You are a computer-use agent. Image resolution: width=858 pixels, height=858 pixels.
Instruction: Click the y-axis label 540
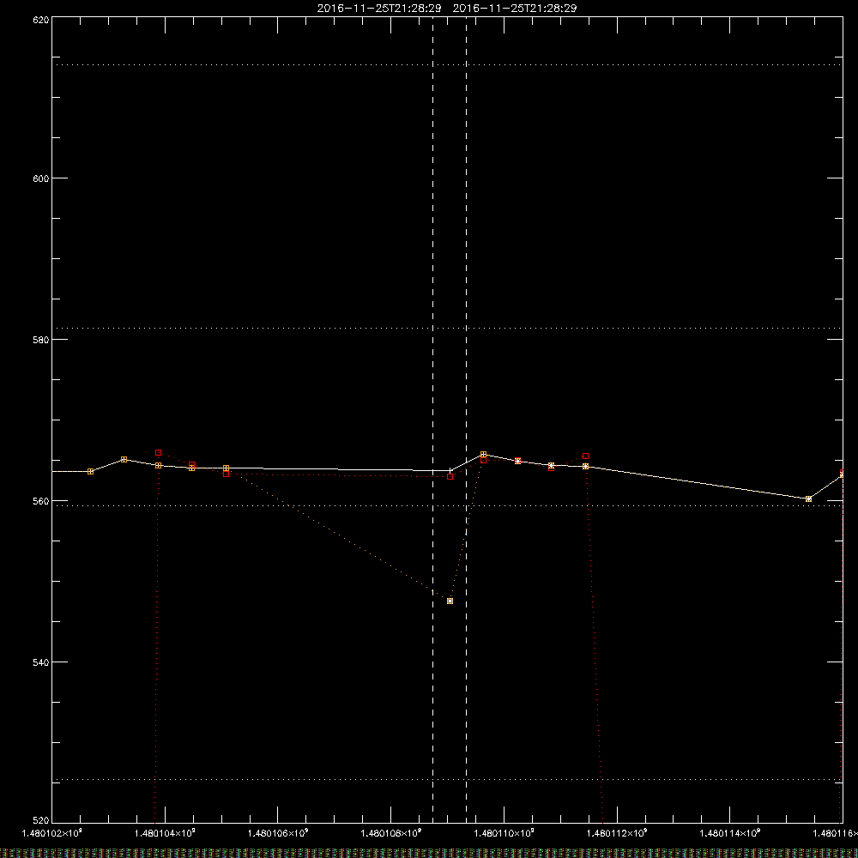pyautogui.click(x=41, y=662)
